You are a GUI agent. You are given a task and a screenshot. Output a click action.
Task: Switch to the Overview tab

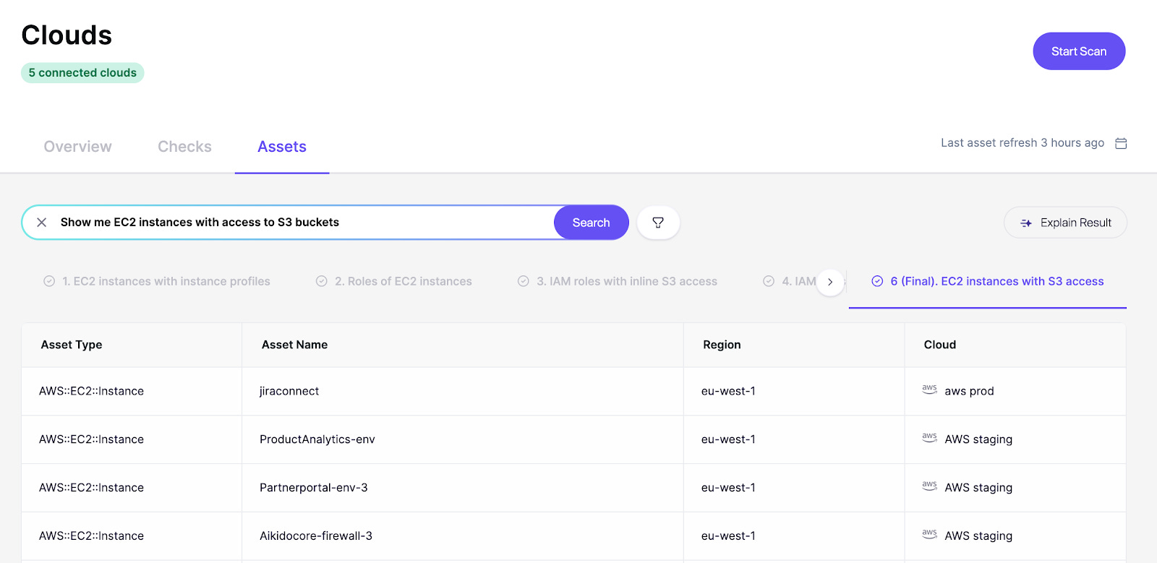pyautogui.click(x=78, y=147)
